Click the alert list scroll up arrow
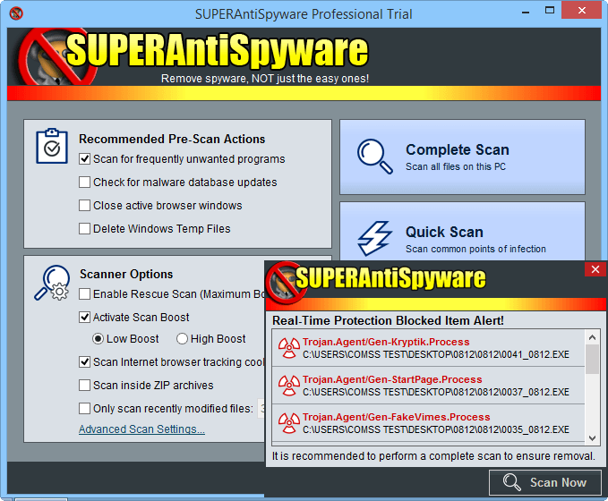The width and height of the screenshot is (608, 501). (592, 337)
